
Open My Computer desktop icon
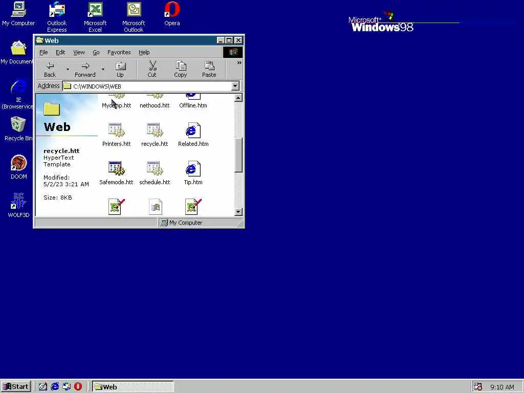pyautogui.click(x=18, y=14)
